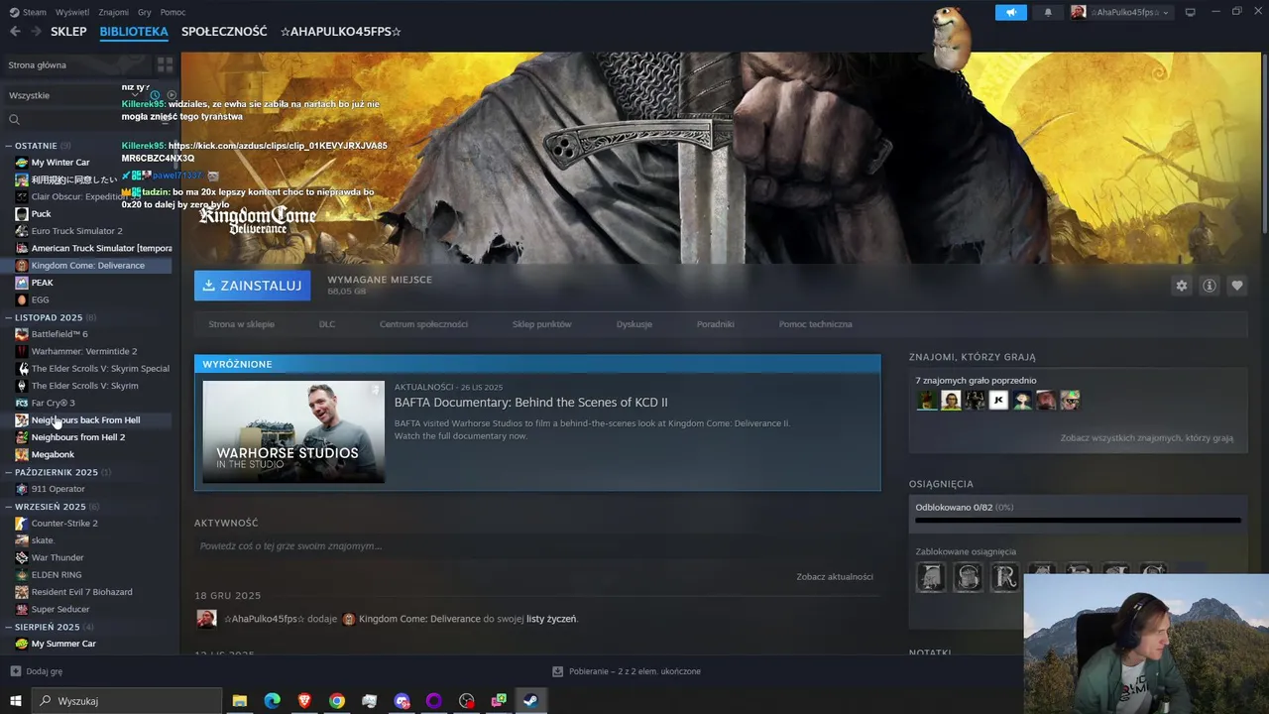Open the Znajomi menu
The height and width of the screenshot is (714, 1269).
114,12
